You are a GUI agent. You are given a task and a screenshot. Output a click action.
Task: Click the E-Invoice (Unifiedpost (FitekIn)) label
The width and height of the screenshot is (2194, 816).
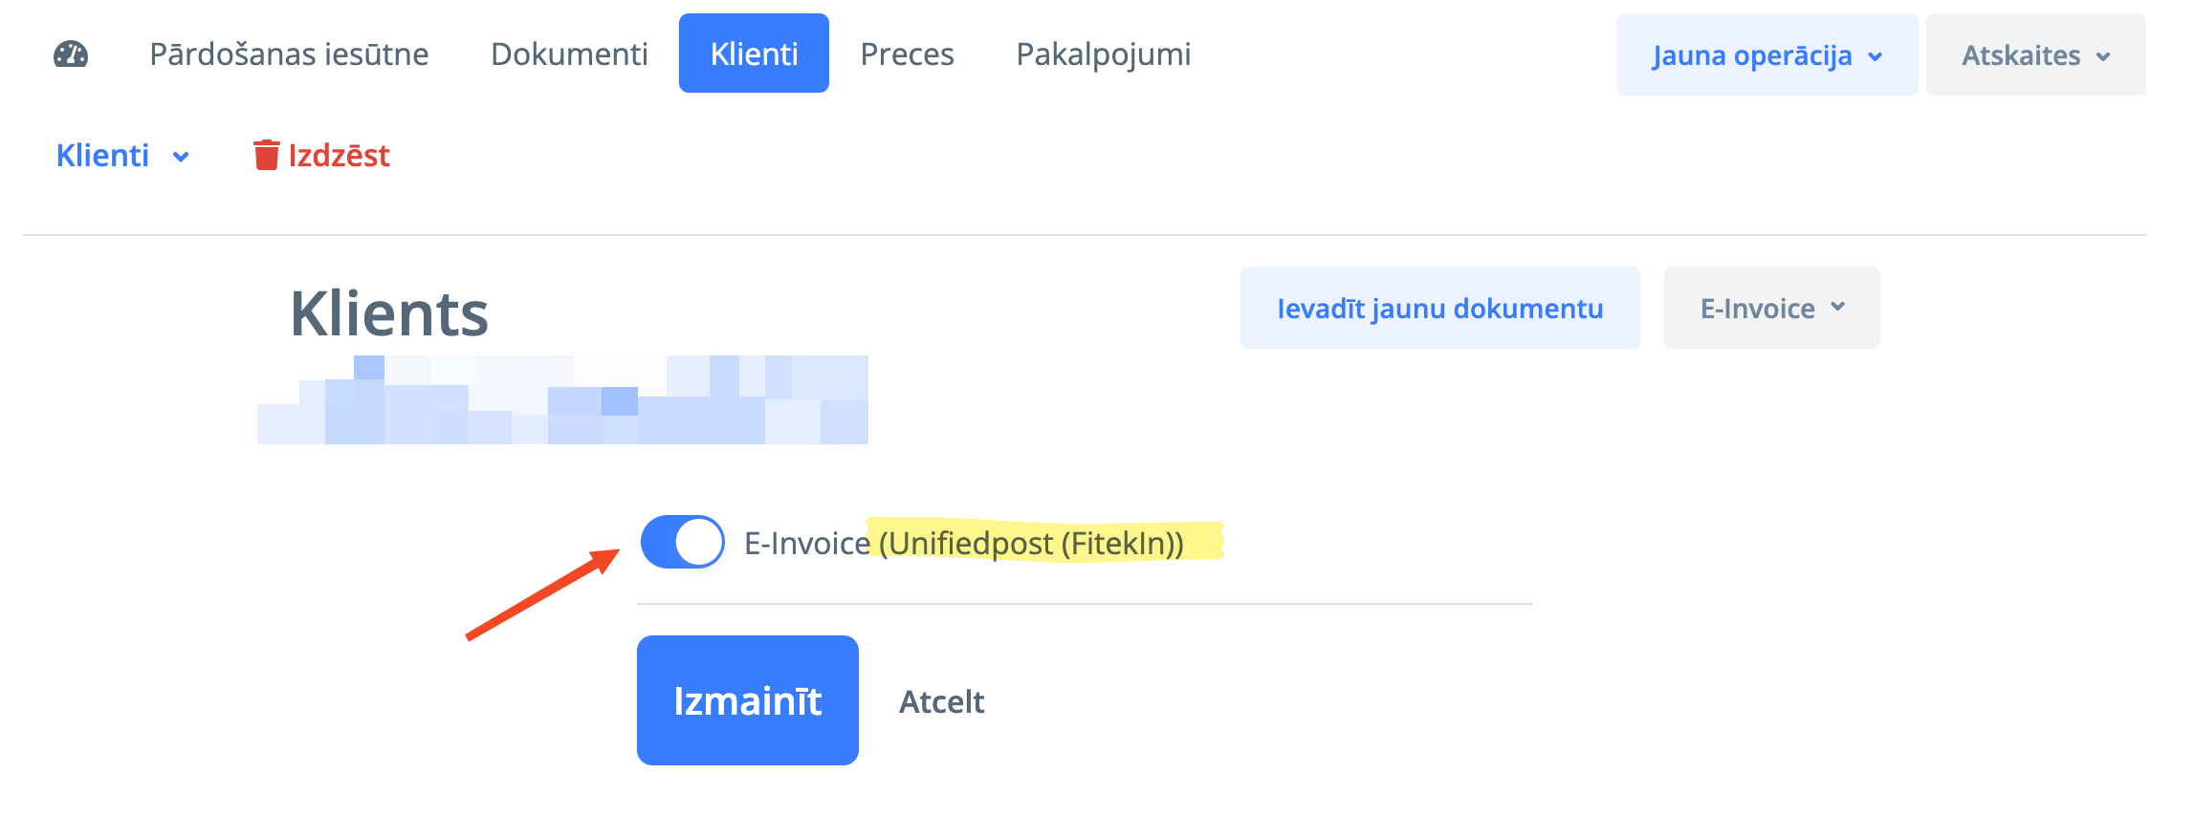coord(964,543)
